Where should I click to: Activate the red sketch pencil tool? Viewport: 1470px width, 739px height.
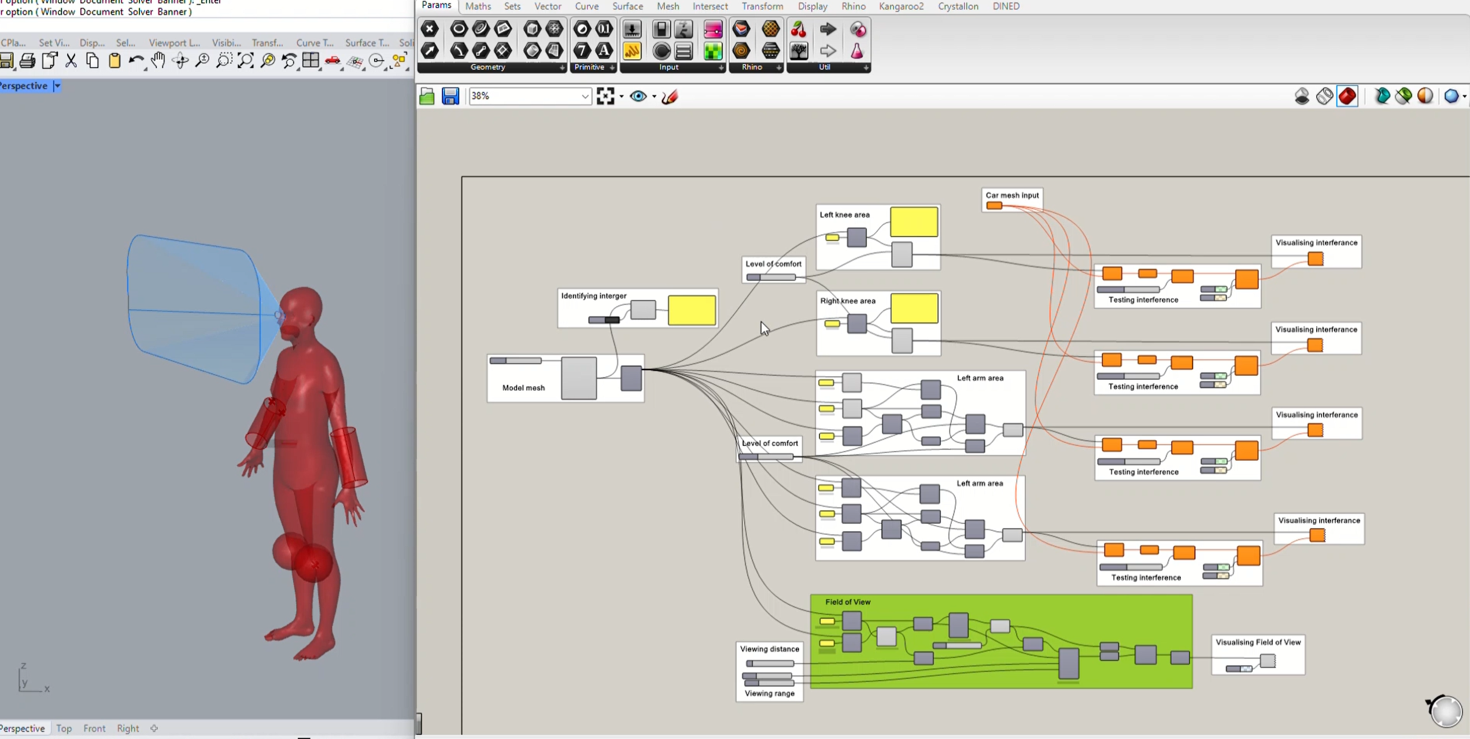tap(670, 96)
